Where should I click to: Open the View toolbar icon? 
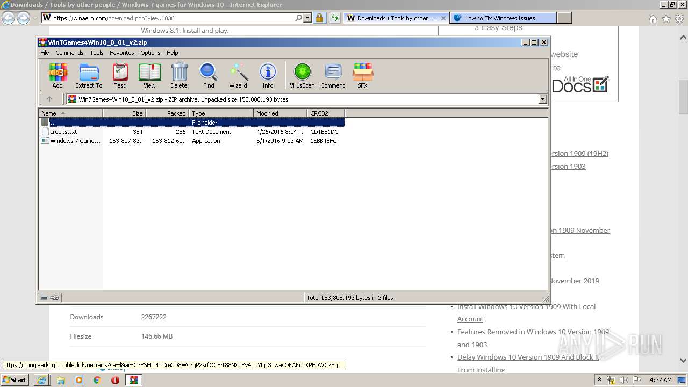pyautogui.click(x=149, y=75)
